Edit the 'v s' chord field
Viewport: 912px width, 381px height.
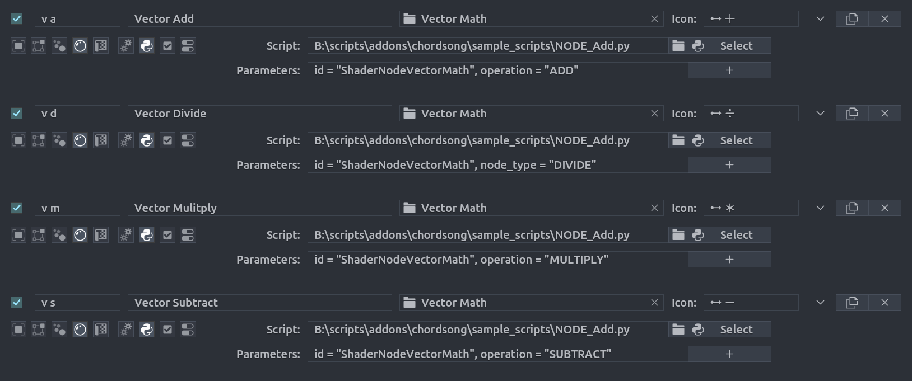click(x=77, y=303)
